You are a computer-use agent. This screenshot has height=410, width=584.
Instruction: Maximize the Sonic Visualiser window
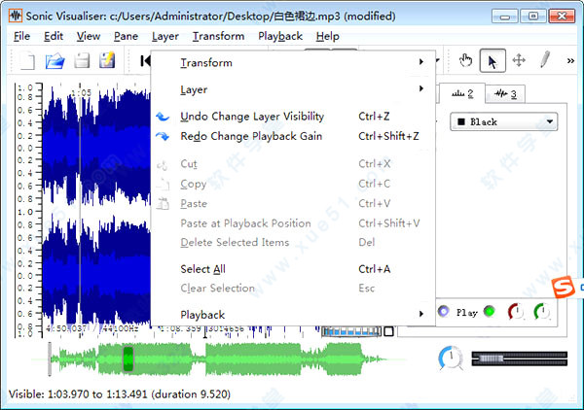[x=533, y=17]
